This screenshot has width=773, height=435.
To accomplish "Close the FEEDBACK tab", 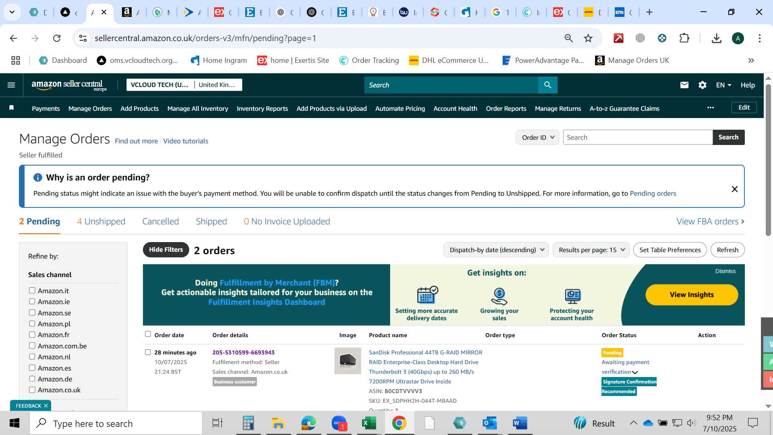I will coord(46,406).
